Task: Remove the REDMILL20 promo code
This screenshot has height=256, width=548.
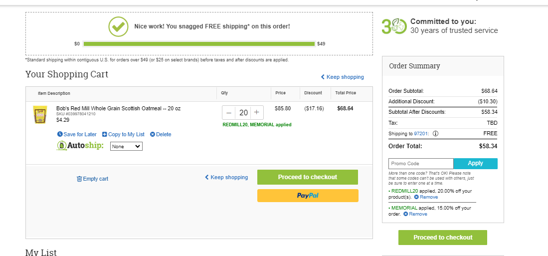Action: tap(426, 197)
